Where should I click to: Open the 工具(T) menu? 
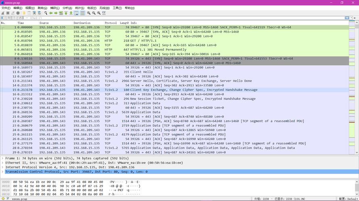tap(117, 8)
